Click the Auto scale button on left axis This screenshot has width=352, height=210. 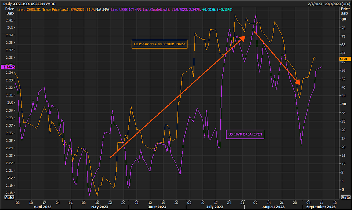tap(9, 197)
